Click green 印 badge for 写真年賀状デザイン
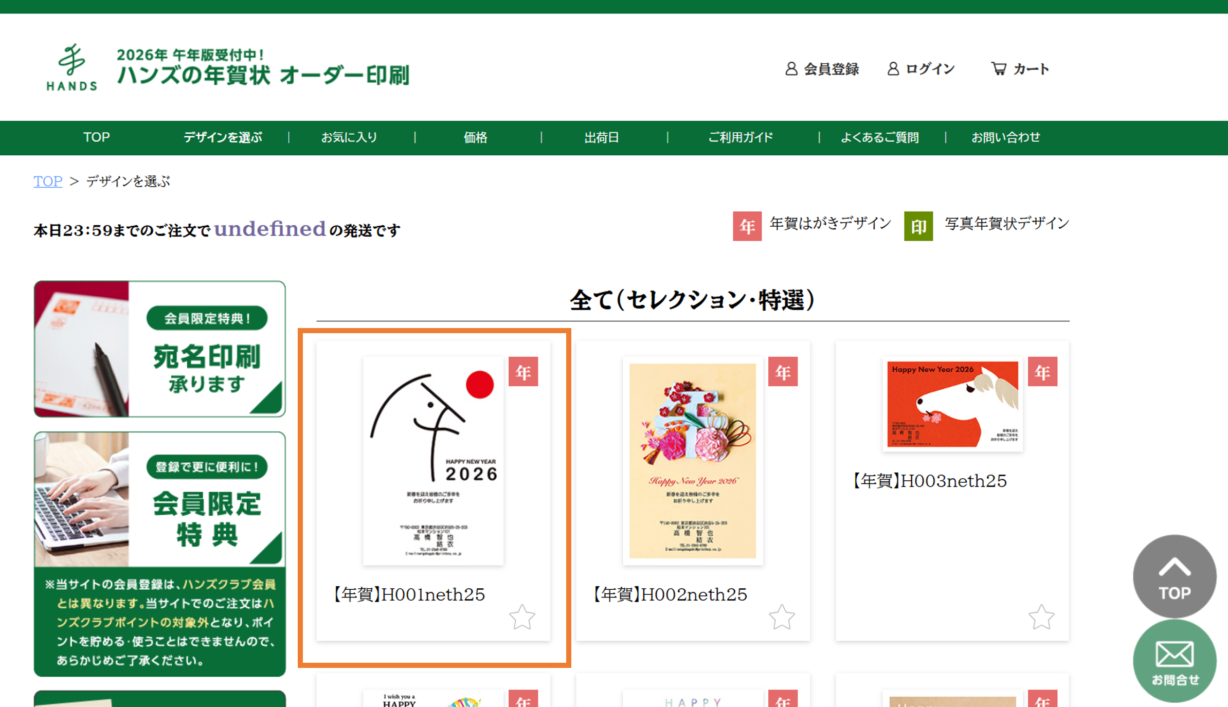 (918, 226)
